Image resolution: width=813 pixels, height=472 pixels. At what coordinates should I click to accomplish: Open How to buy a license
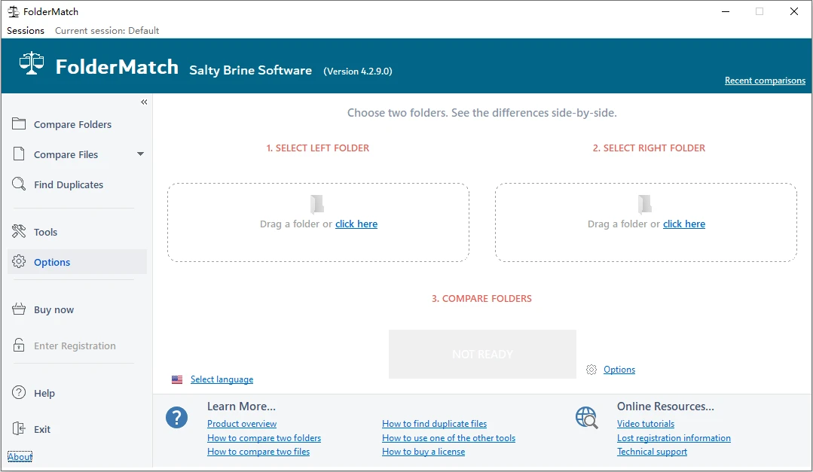point(423,452)
